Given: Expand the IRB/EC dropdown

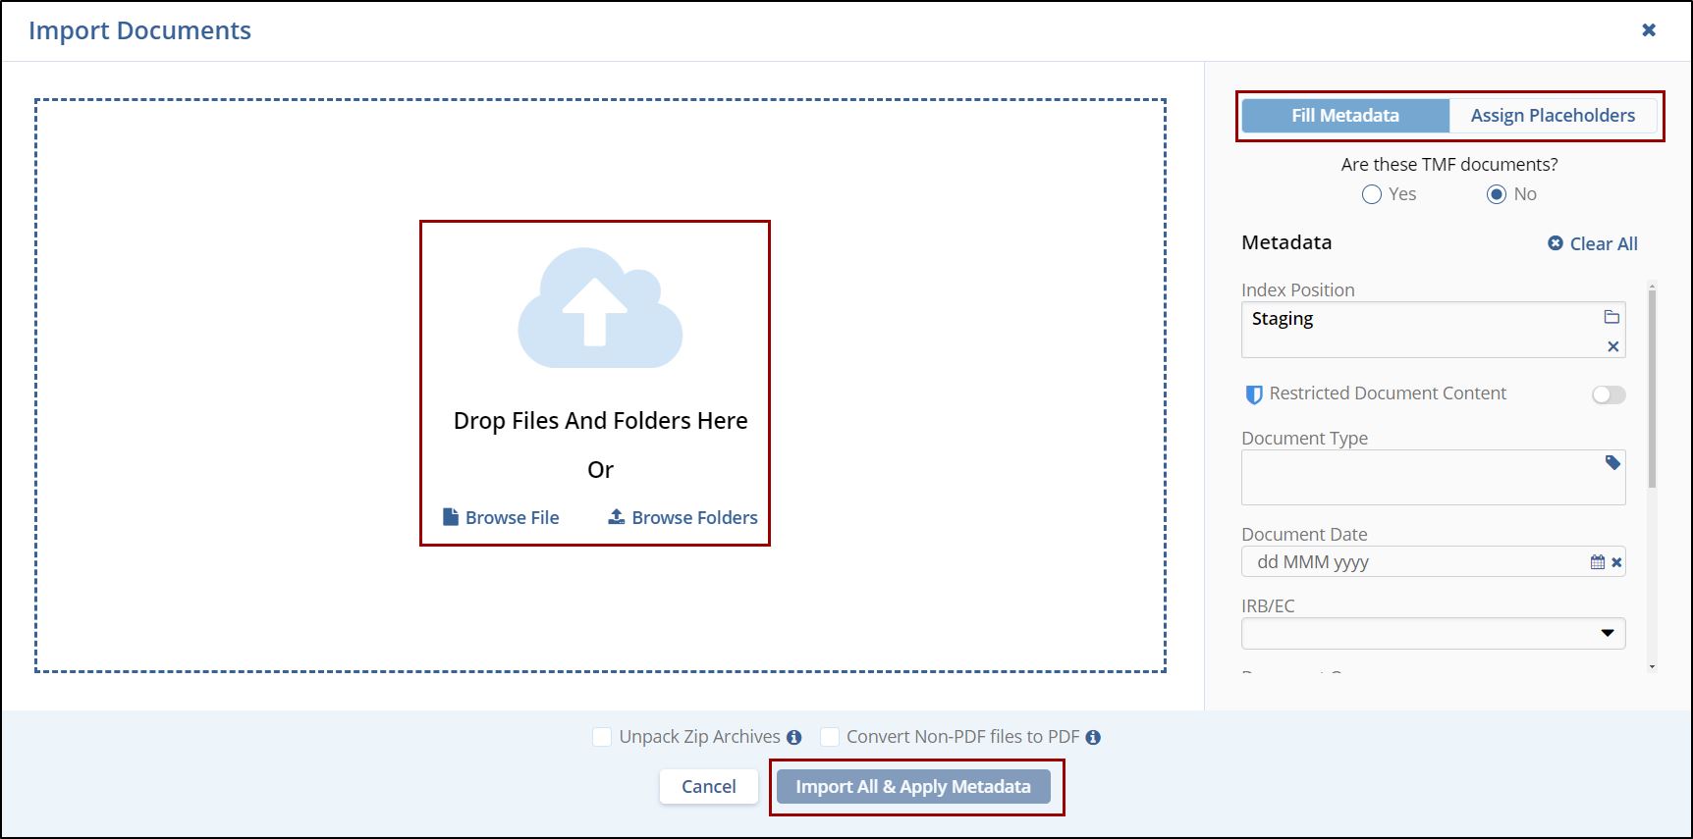Looking at the screenshot, I should coord(1608,633).
